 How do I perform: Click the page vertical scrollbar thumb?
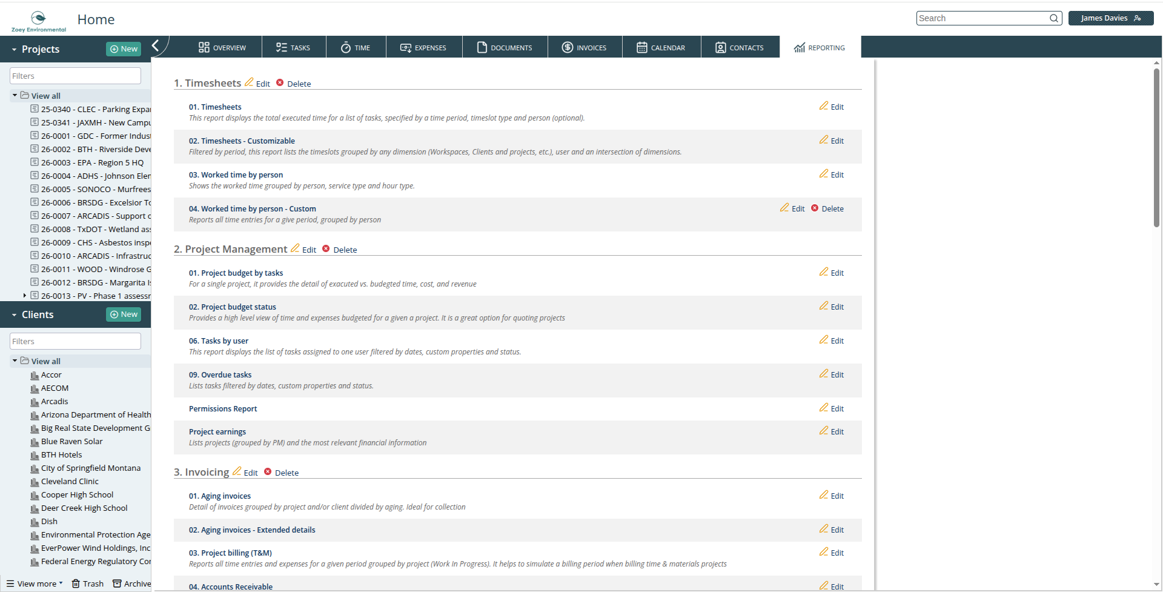pyautogui.click(x=1156, y=147)
